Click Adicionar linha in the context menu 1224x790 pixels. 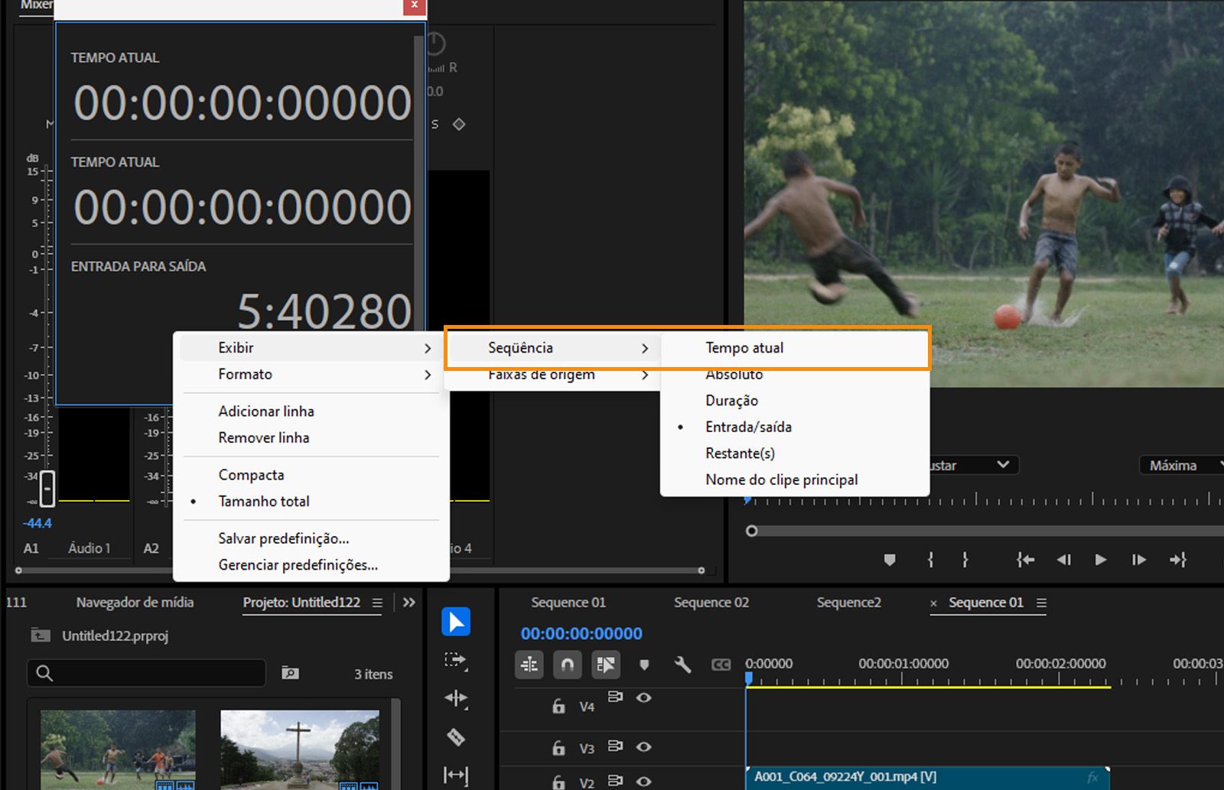pos(266,411)
